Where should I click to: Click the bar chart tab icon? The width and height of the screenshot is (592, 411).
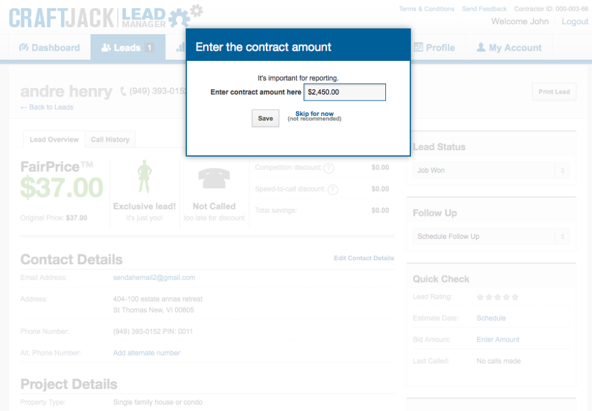181,47
